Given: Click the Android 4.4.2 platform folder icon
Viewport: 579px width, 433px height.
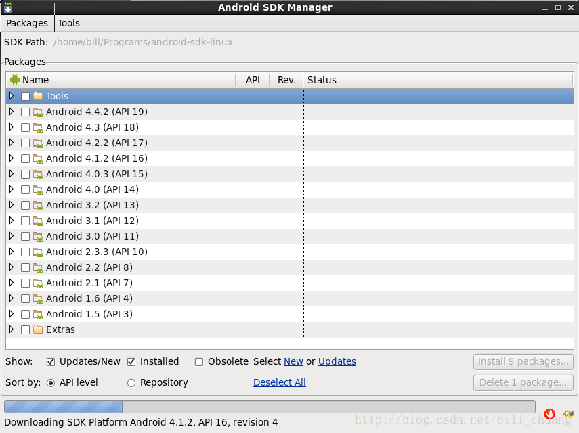Looking at the screenshot, I should (38, 112).
